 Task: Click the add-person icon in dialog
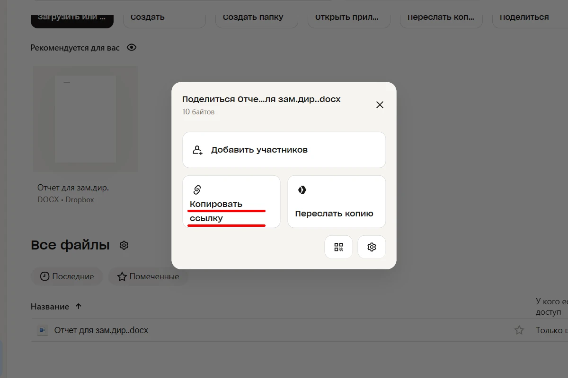pyautogui.click(x=197, y=150)
